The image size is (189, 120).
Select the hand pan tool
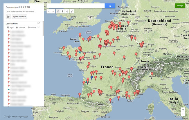pos(58,11)
